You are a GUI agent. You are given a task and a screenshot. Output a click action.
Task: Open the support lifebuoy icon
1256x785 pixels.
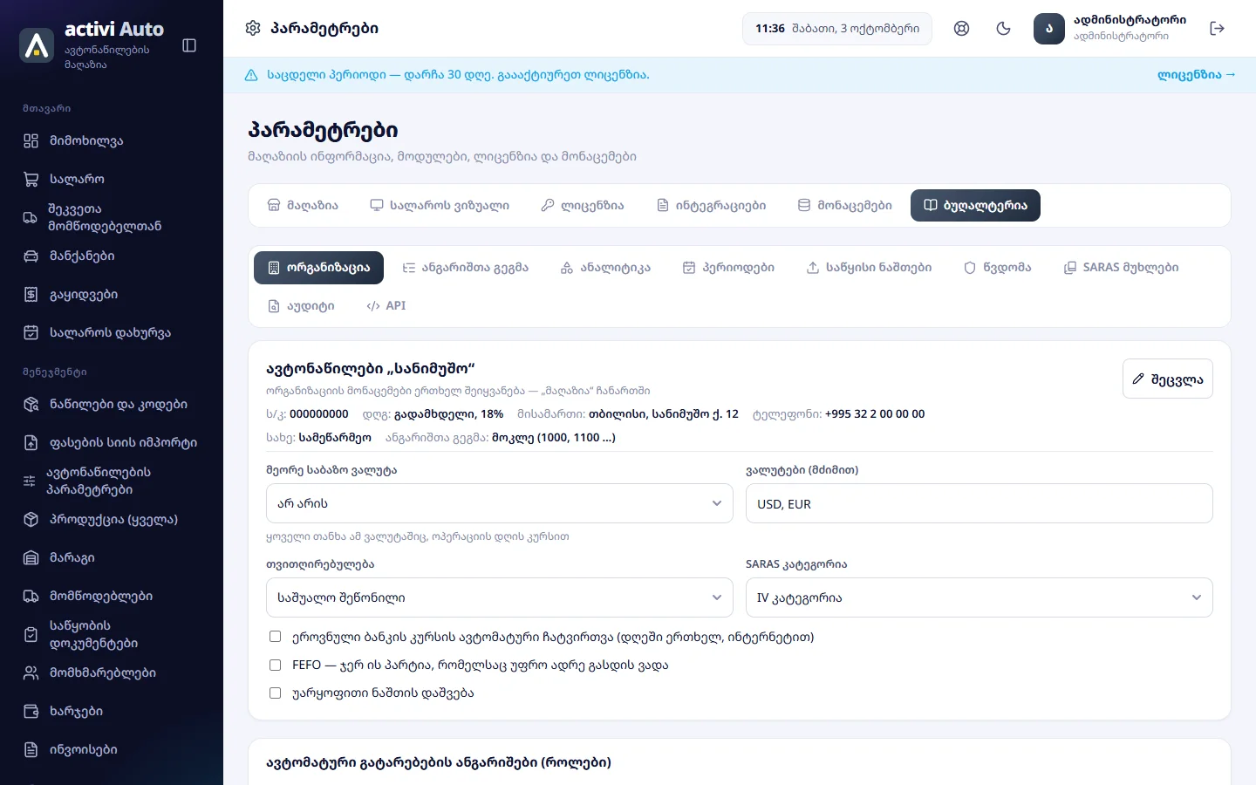point(961,29)
